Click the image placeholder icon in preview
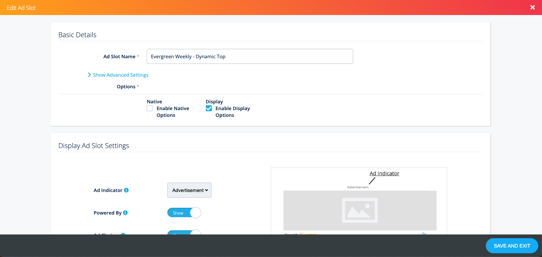The width and height of the screenshot is (542, 257). (360, 210)
